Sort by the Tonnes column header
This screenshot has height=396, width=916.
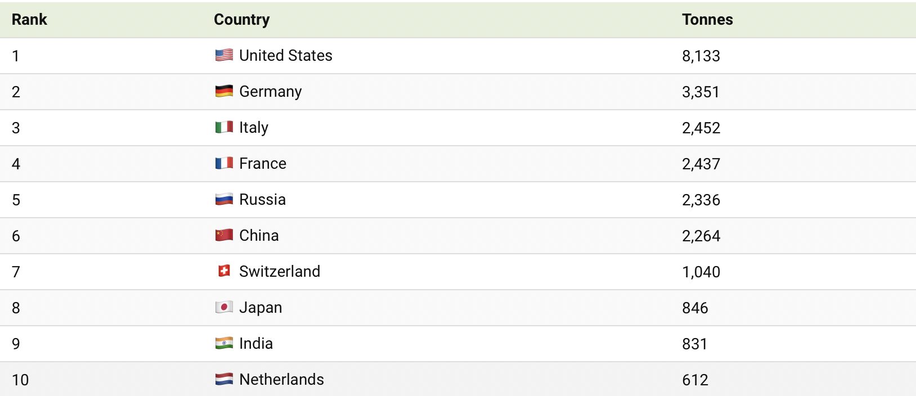coord(707,20)
